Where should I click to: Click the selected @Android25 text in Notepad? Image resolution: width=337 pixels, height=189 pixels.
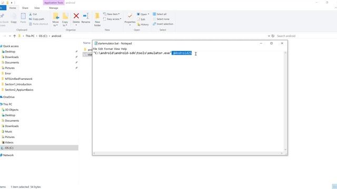coord(182,53)
